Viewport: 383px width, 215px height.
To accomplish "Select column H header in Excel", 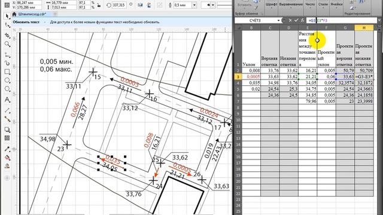I will pyautogui.click(x=364, y=27).
